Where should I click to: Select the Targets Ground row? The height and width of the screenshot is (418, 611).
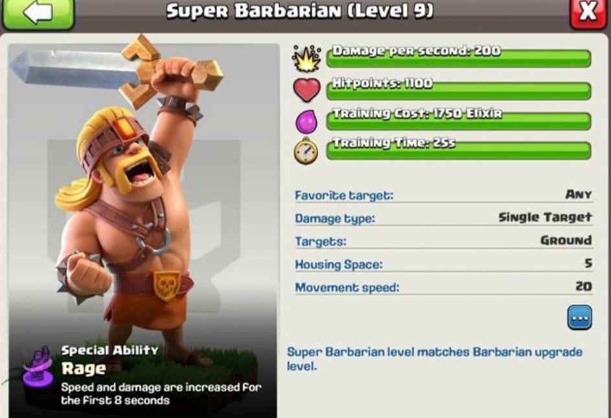coord(443,240)
